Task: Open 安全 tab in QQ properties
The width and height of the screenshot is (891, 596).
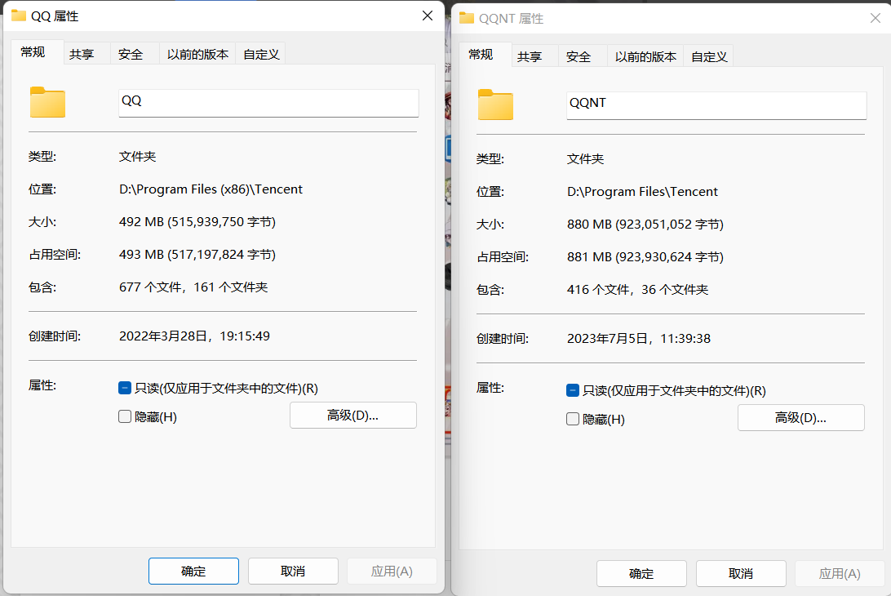Action: click(x=131, y=54)
